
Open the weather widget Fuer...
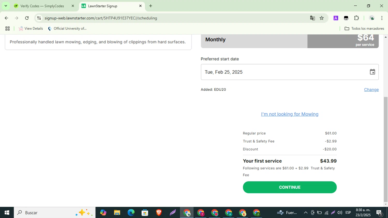coord(287,213)
